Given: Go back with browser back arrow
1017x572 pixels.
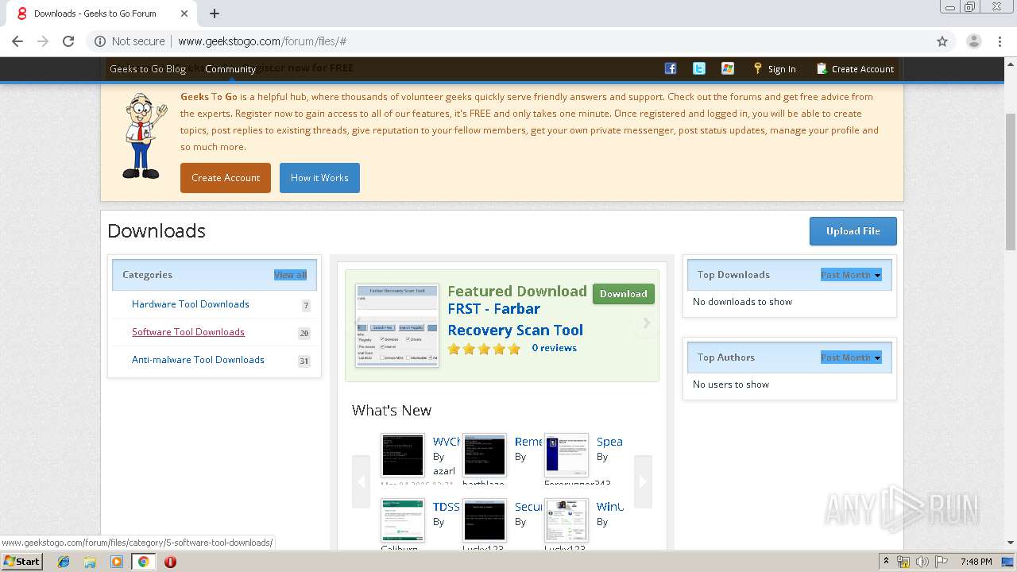Looking at the screenshot, I should 17,41.
